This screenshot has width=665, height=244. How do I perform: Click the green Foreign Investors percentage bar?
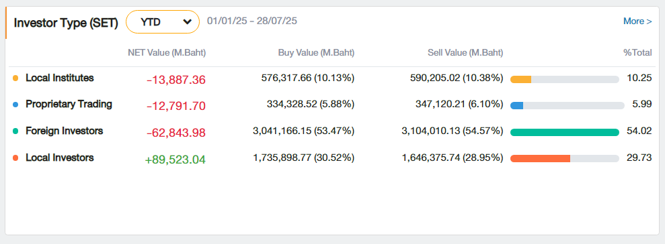tap(565, 132)
